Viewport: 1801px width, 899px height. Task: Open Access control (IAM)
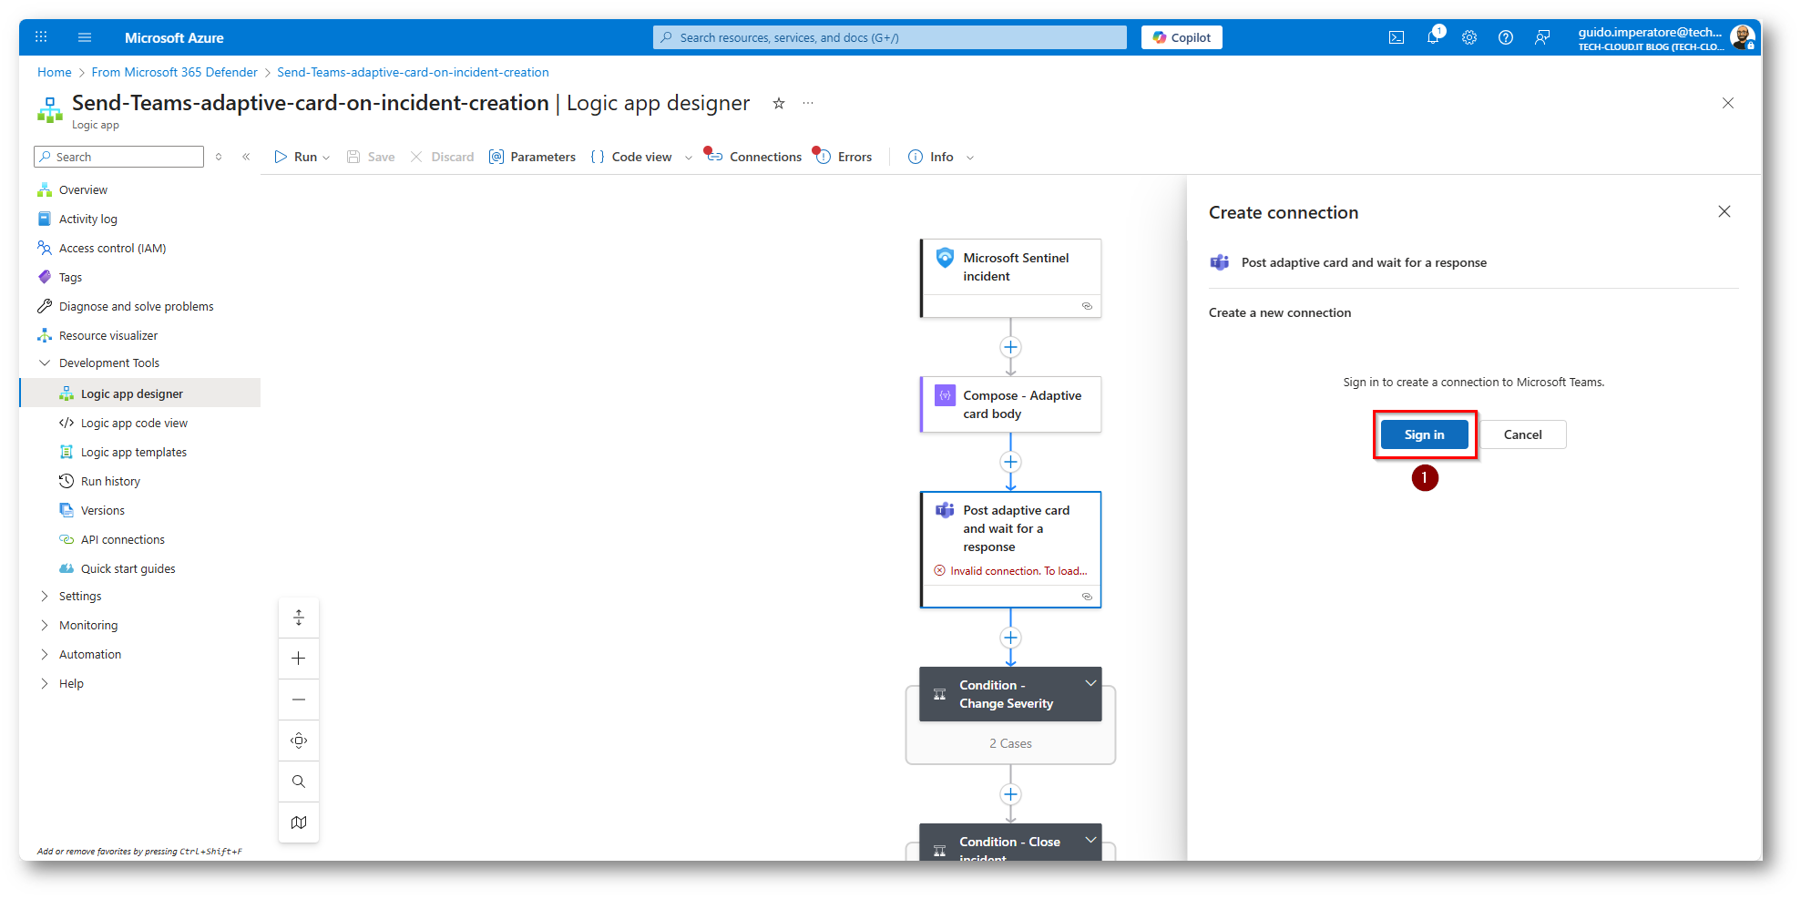112,248
